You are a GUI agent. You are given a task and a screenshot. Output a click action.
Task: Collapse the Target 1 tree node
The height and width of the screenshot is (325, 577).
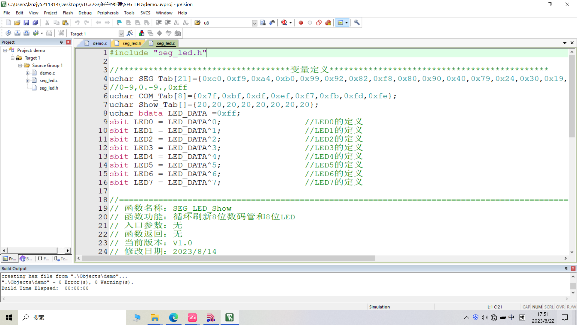click(x=12, y=58)
